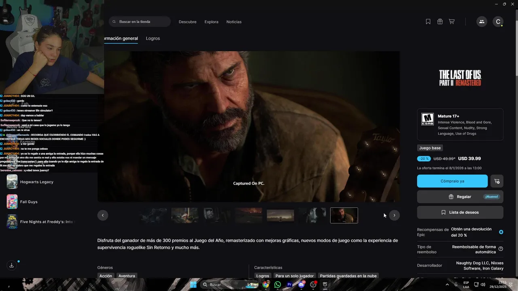This screenshot has height=291, width=518.
Task: Click the Windows taskbar Buscar search box
Action: pyautogui.click(x=229, y=285)
